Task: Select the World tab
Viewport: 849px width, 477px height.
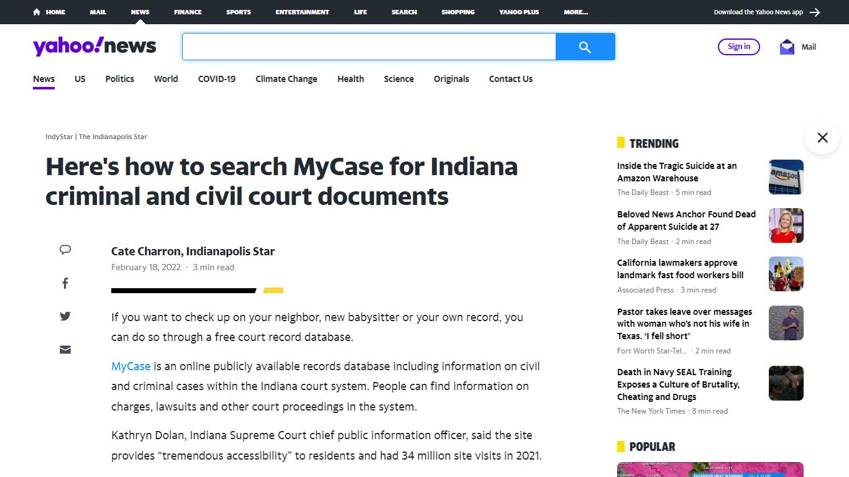Action: (166, 79)
